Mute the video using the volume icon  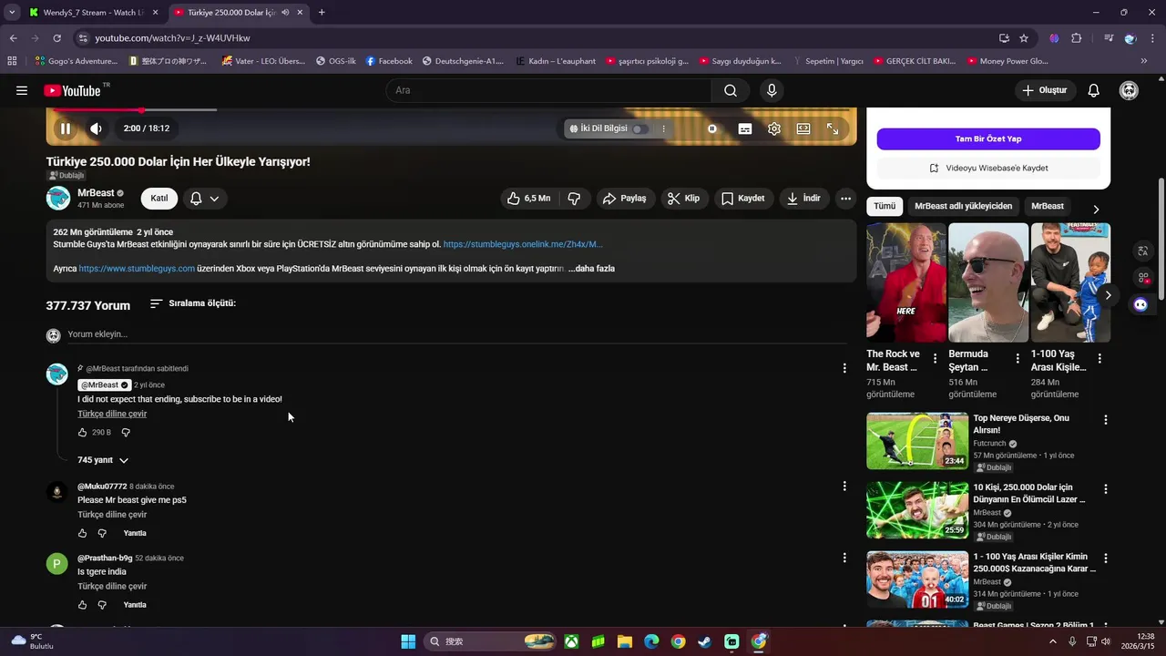pyautogui.click(x=96, y=128)
